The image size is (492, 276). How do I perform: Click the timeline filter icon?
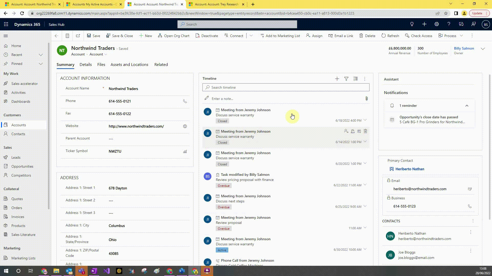[346, 79]
